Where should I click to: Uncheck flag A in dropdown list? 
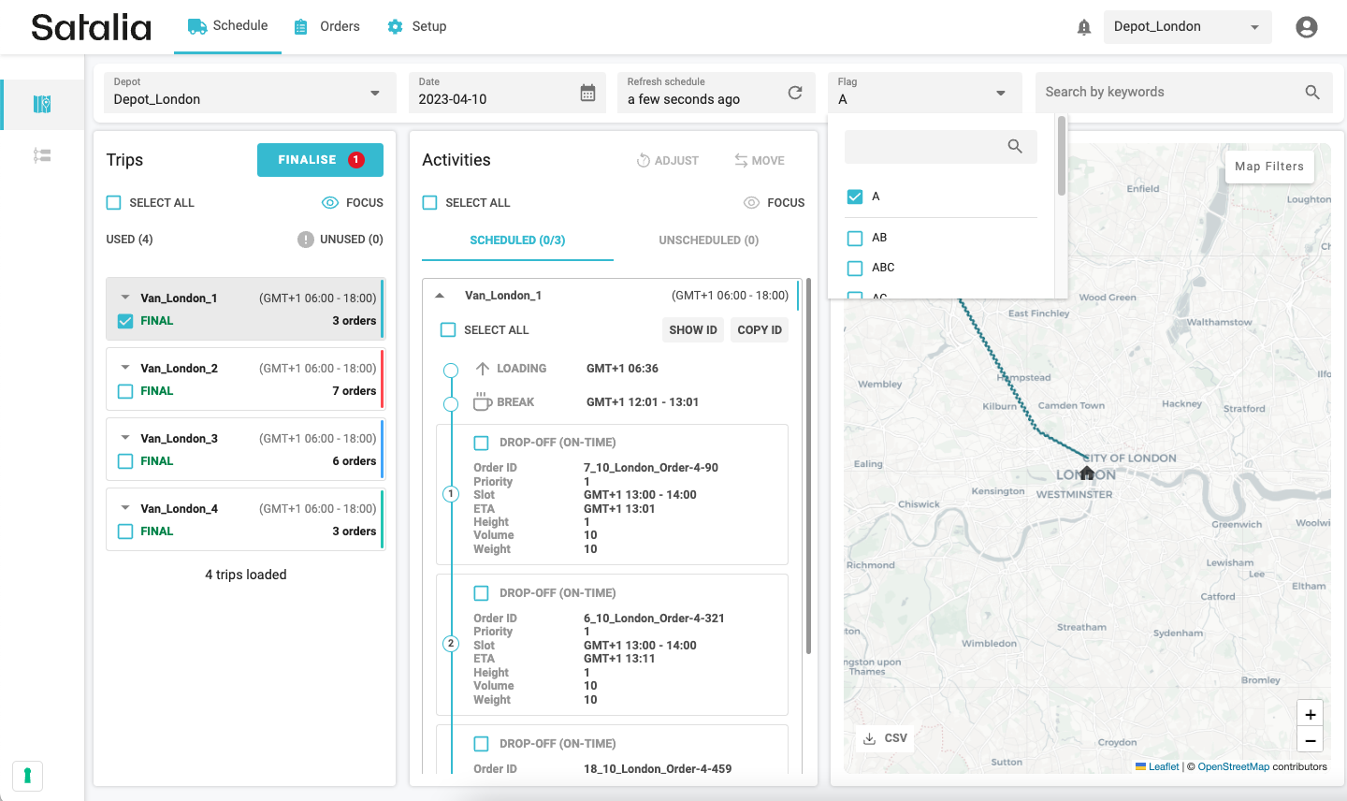click(855, 197)
